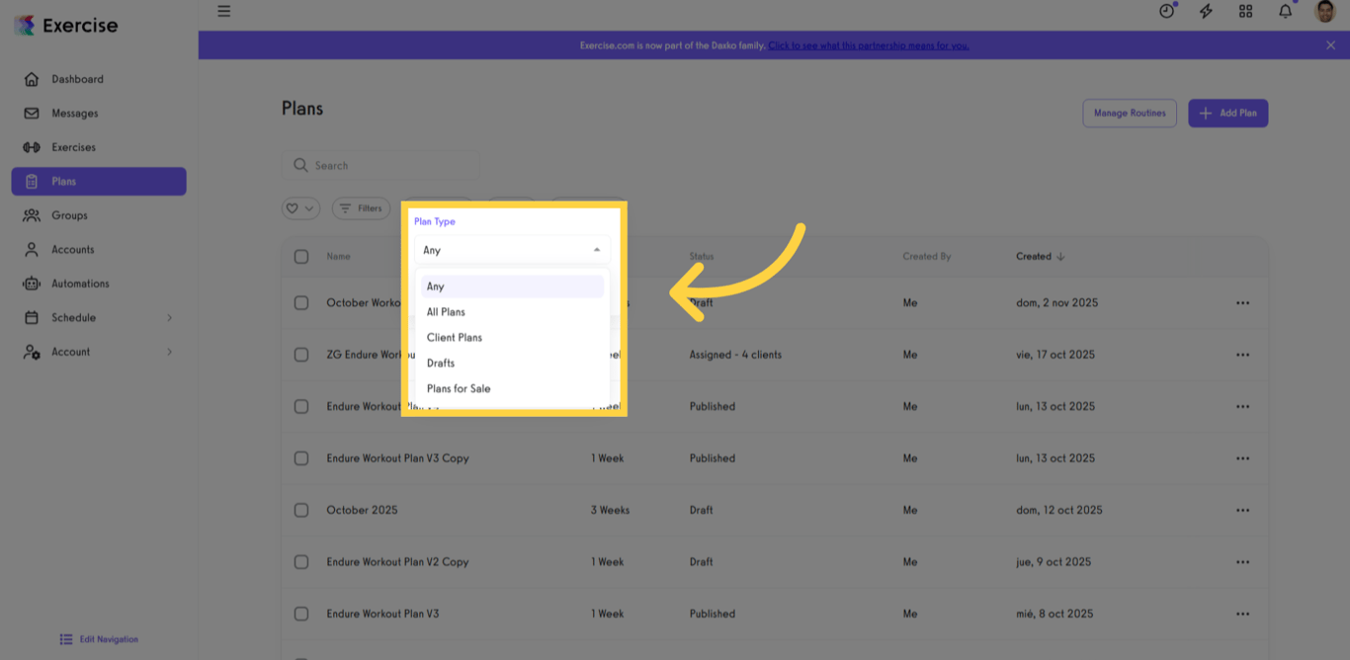Open three-dot menu for dom, 2 nov 2025 row
The height and width of the screenshot is (660, 1350).
(1242, 303)
